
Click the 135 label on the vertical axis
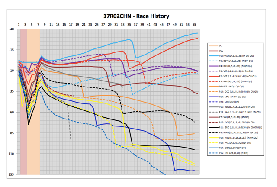10,175
